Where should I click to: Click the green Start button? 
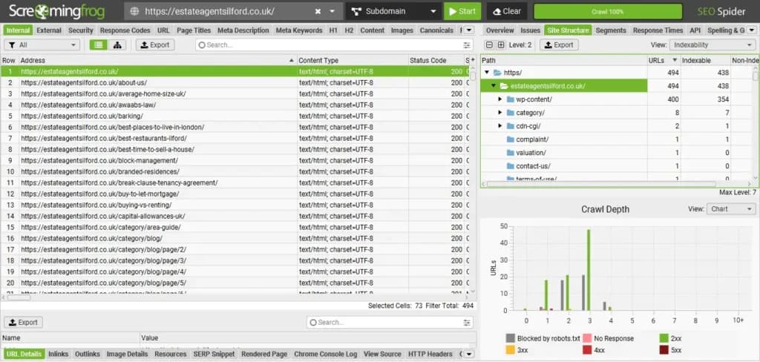click(462, 12)
